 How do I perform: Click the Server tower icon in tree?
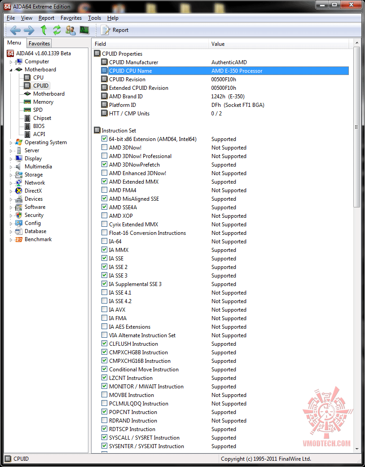point(19,150)
